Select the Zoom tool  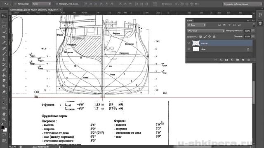pyautogui.click(x=4, y=119)
